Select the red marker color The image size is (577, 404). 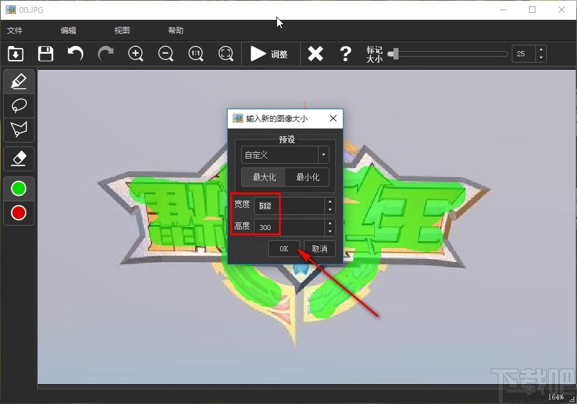coord(19,212)
